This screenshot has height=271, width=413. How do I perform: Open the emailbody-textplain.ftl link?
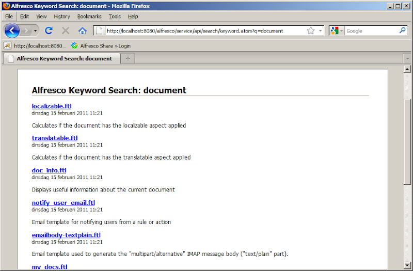(66, 235)
